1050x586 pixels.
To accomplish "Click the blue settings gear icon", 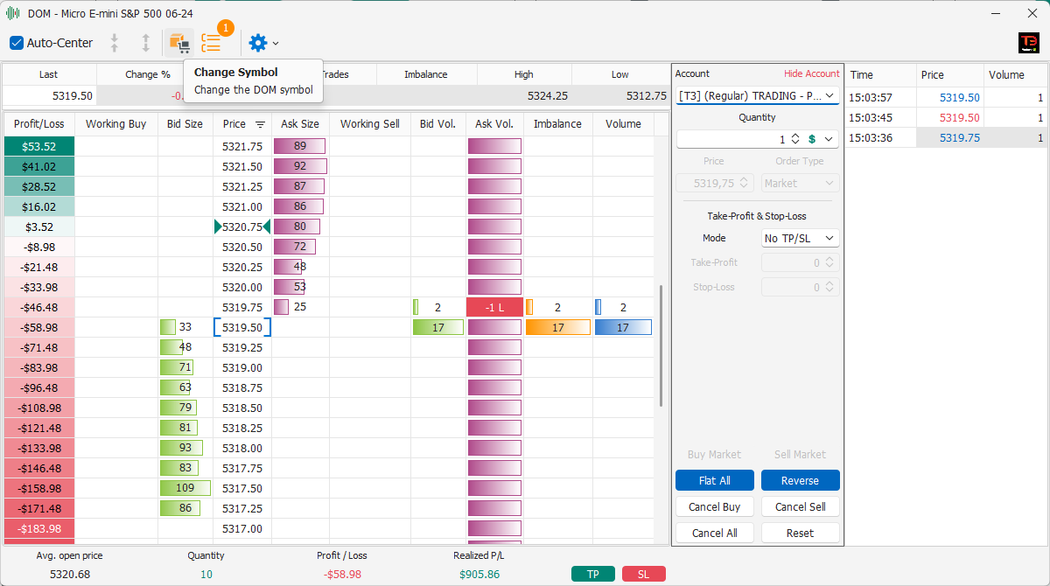I will point(257,43).
